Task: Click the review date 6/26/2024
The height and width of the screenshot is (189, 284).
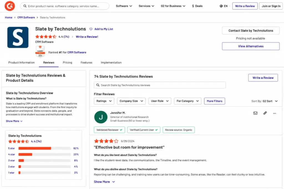Action: click(128, 141)
